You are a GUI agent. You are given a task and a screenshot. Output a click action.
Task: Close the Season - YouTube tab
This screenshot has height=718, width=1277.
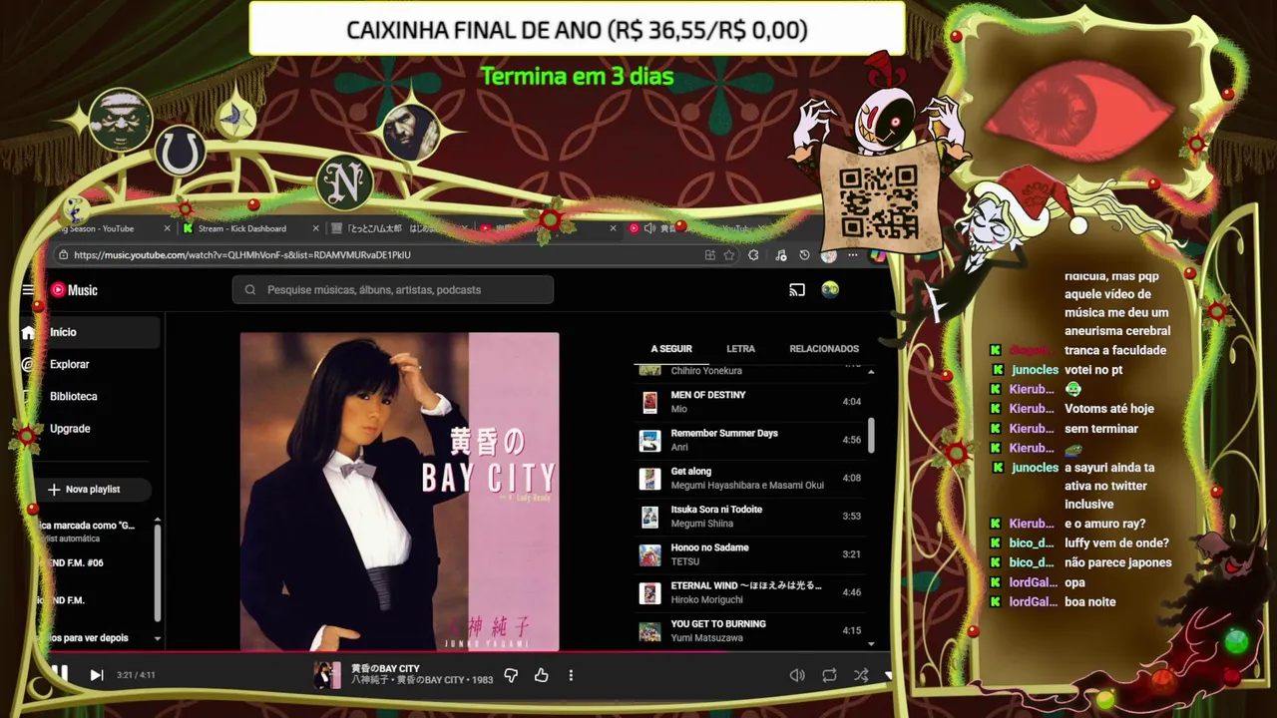click(170, 228)
